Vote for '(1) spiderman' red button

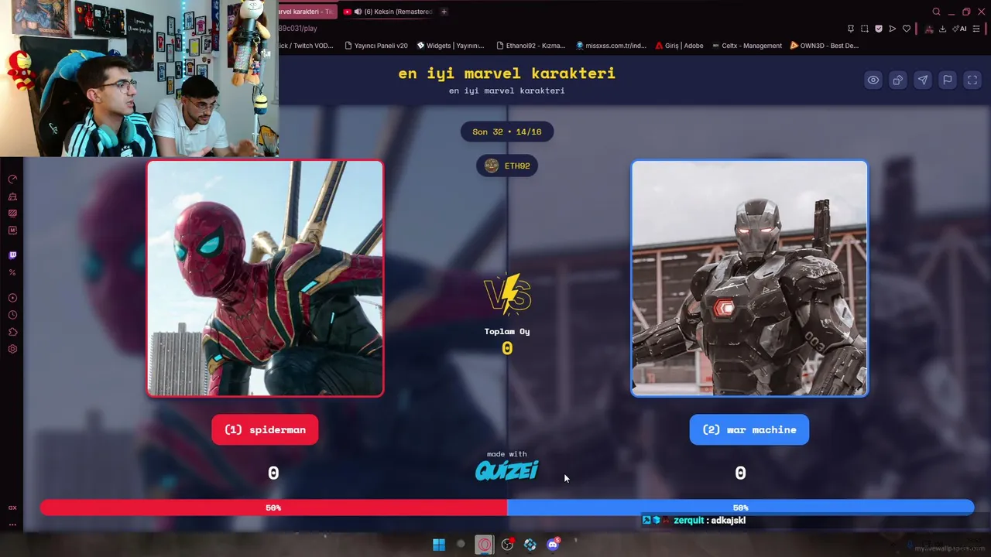(x=265, y=429)
